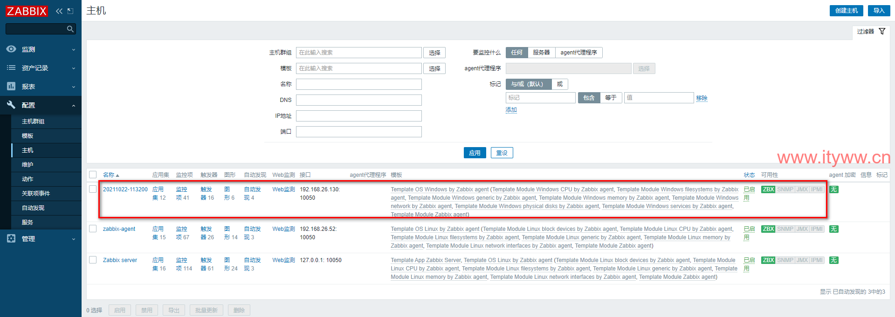Go to 自动发现 submenu item
The width and height of the screenshot is (895, 317).
(x=46, y=208)
